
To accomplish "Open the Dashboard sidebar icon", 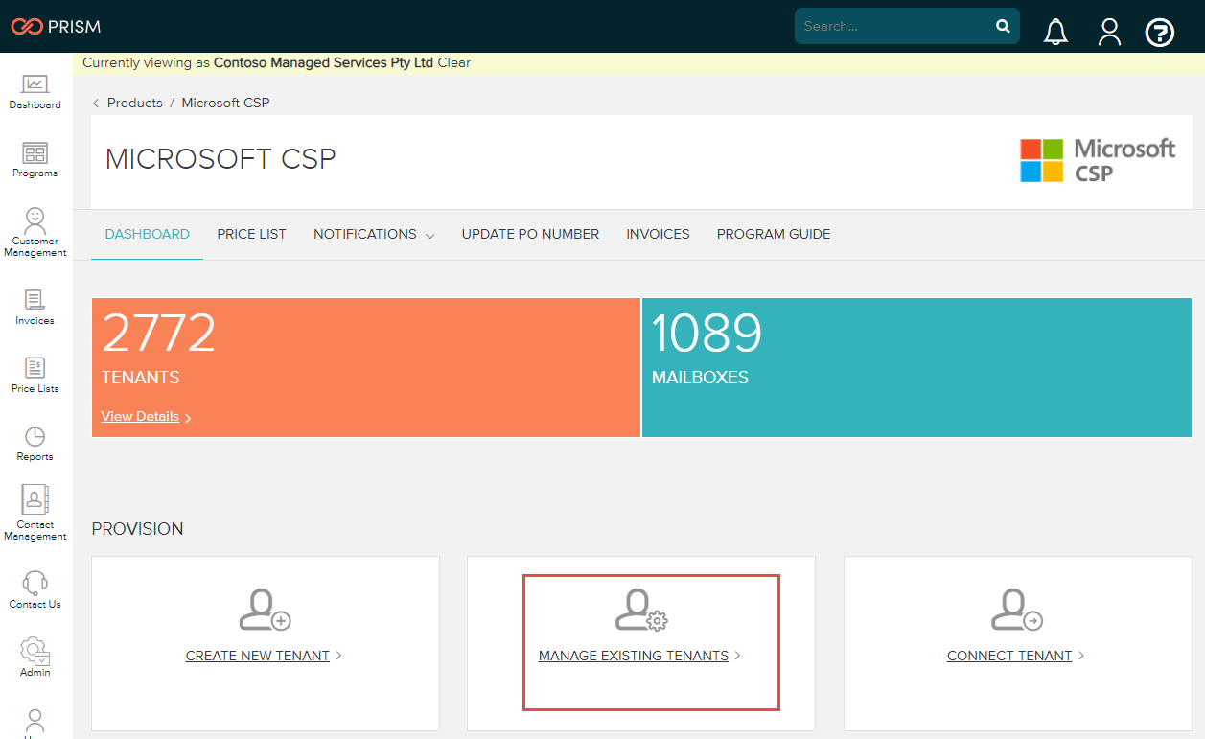I will [x=35, y=86].
